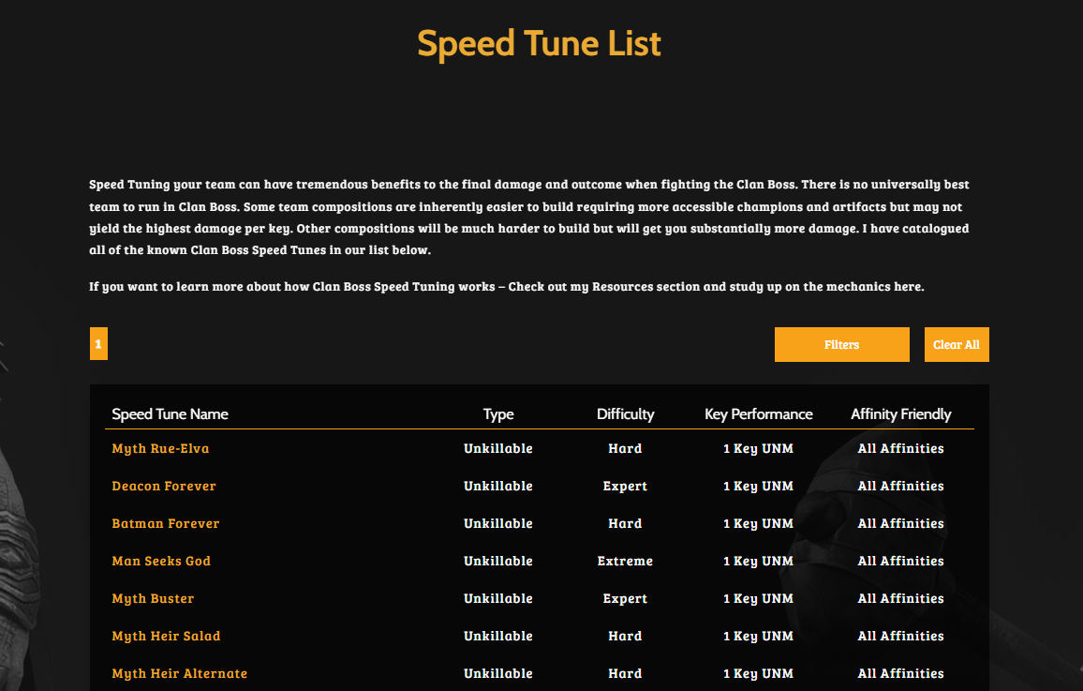Click 1 Key UNM in Myth Rue-Elva row
The width and height of the screenshot is (1083, 691).
[x=758, y=448]
